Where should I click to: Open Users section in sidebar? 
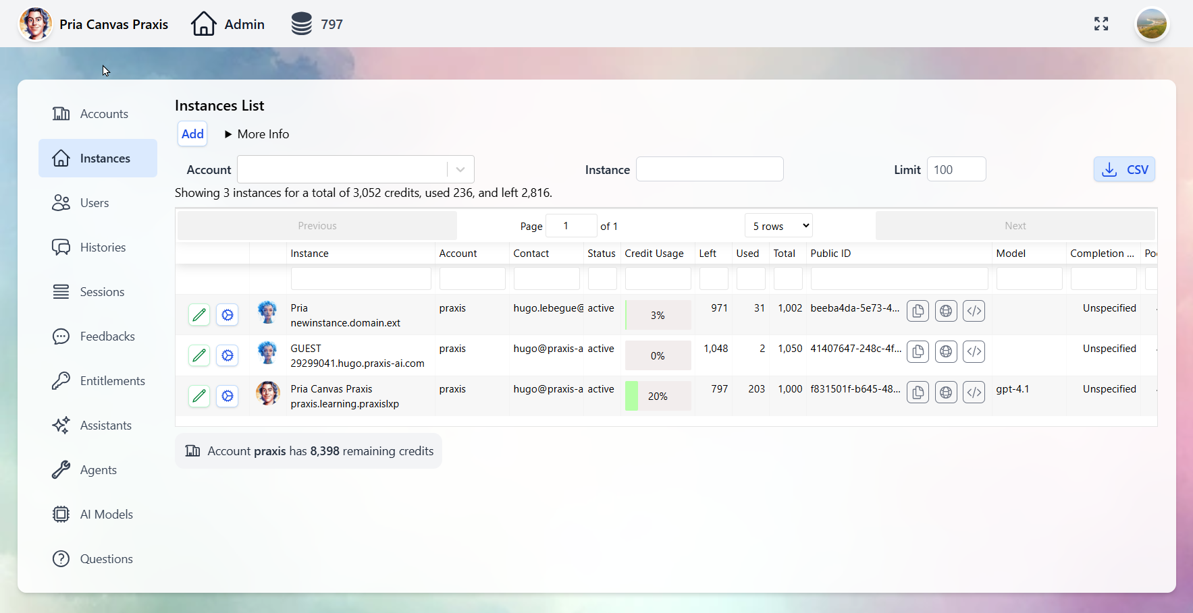pos(98,203)
